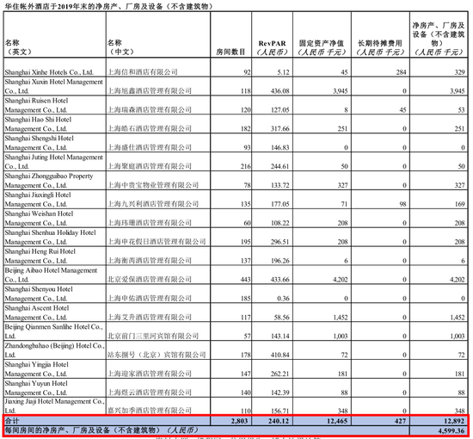Click the per-room value 4,599.36
Image resolution: width=473 pixels, height=439 pixels.
pyautogui.click(x=451, y=430)
